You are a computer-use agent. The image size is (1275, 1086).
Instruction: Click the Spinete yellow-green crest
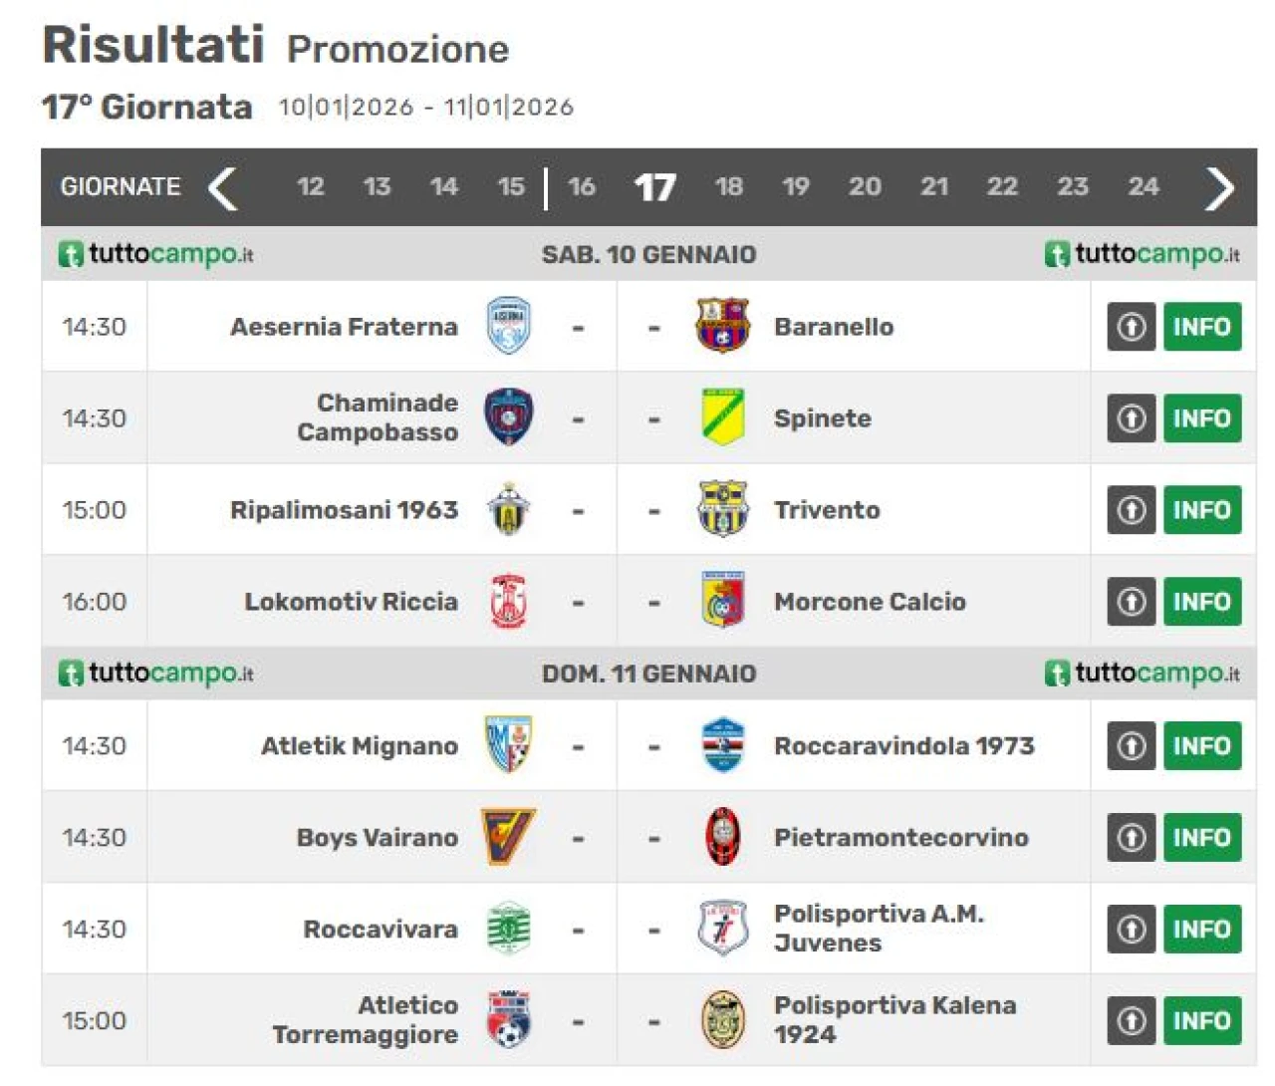point(722,417)
